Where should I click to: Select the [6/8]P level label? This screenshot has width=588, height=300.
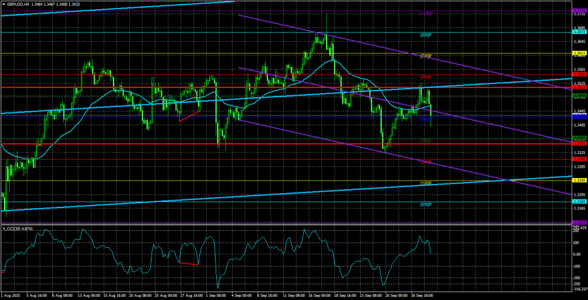point(425,78)
